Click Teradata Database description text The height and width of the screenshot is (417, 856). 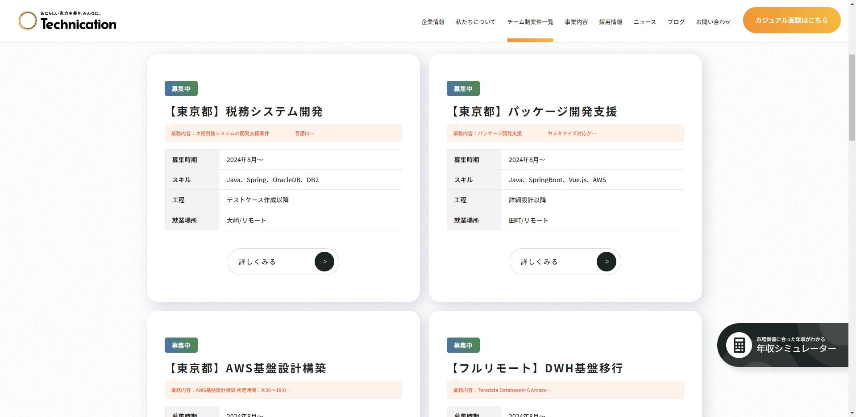(x=502, y=390)
